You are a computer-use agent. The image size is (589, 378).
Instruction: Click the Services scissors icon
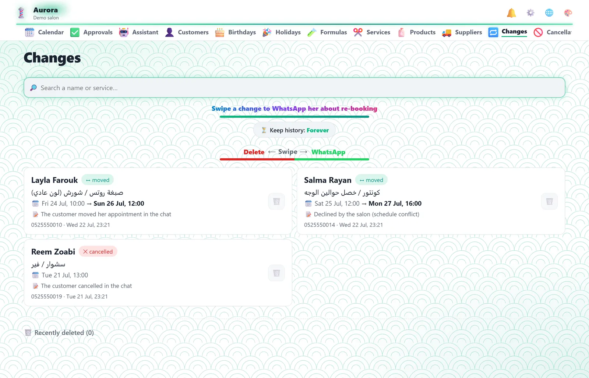pos(358,32)
